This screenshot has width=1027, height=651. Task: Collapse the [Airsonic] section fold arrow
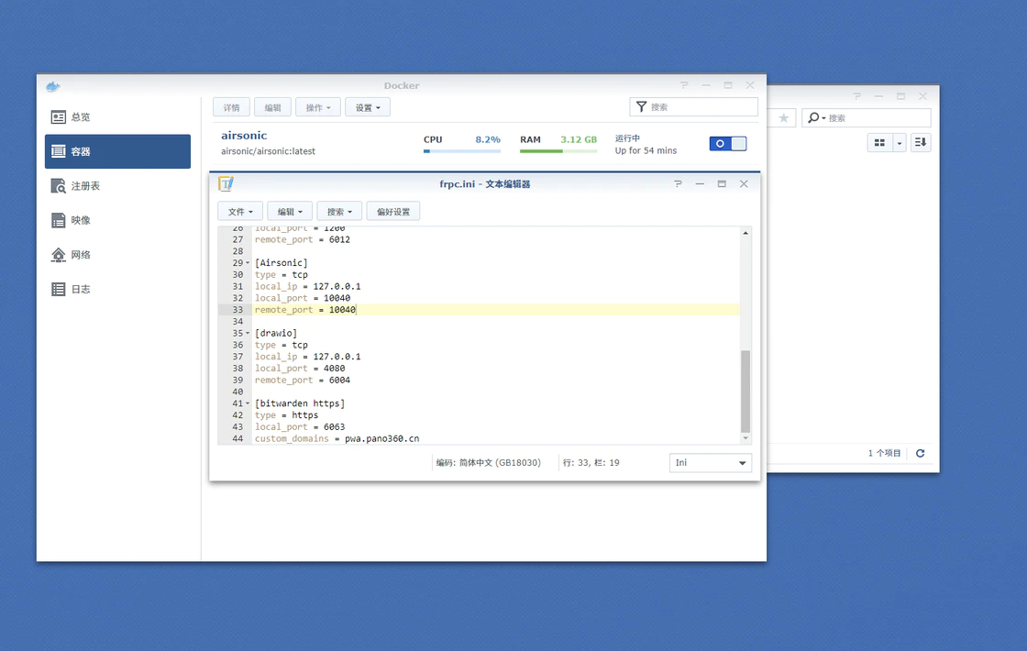pyautogui.click(x=248, y=263)
